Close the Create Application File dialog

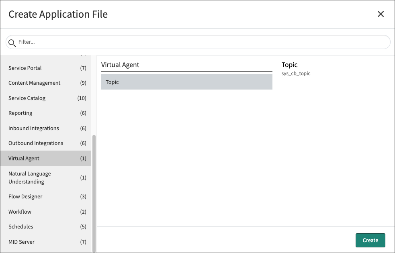pos(381,14)
